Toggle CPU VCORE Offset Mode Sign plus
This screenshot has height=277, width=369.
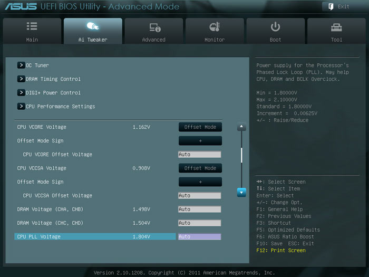200,141
